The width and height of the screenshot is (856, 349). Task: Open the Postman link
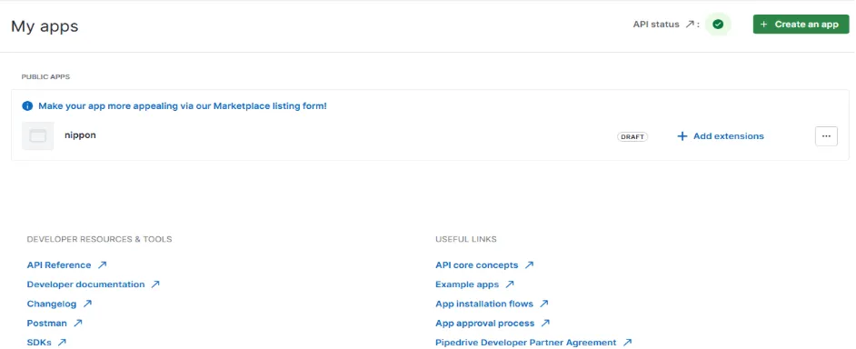[55, 323]
